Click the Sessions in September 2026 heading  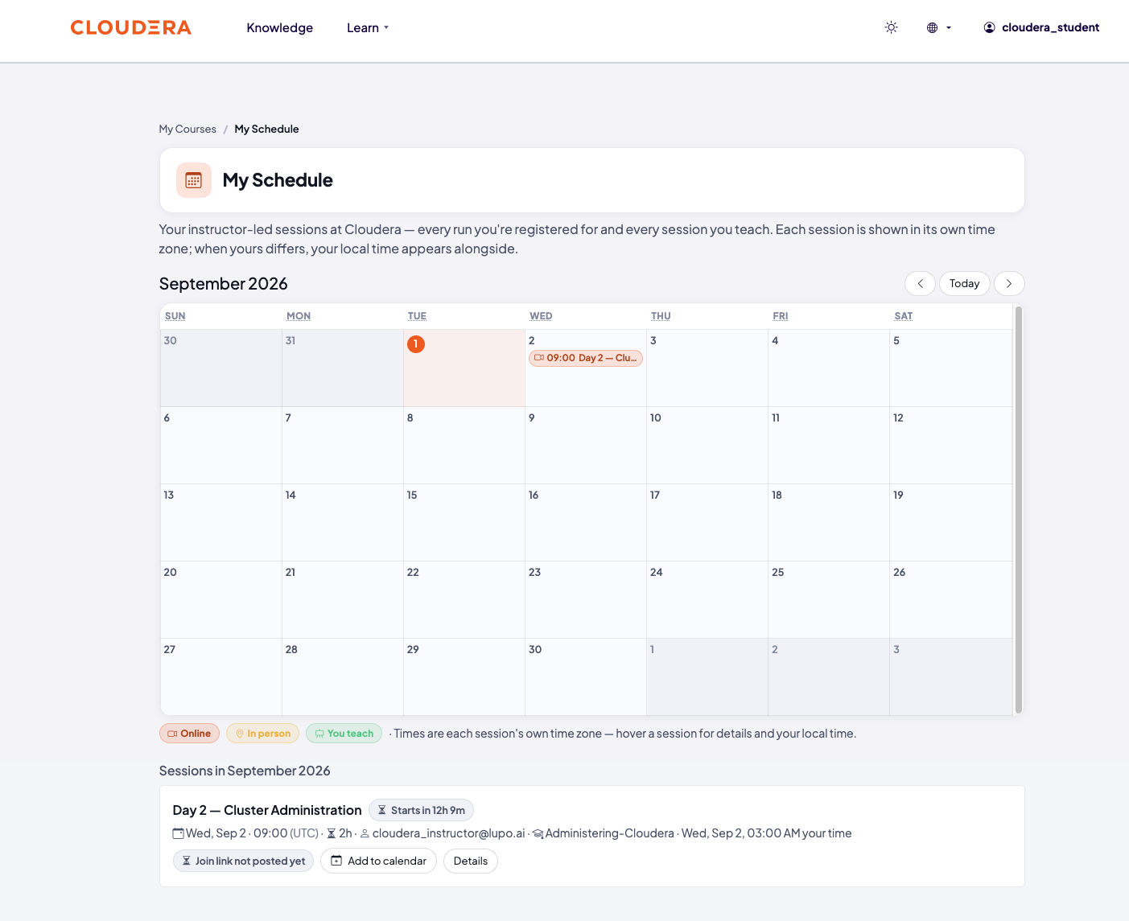click(245, 771)
